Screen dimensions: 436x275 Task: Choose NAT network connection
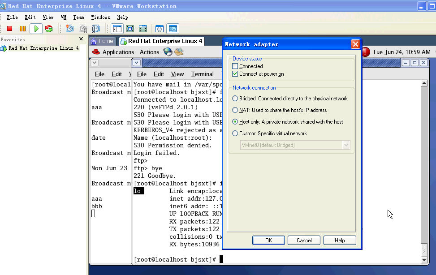pos(235,110)
